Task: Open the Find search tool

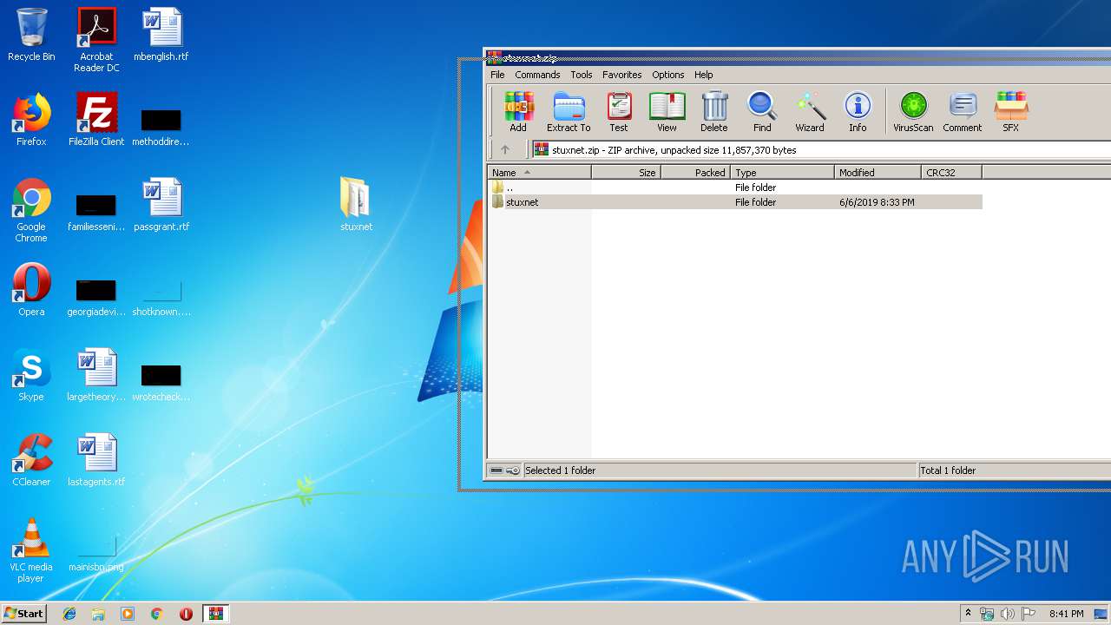Action: pos(762,112)
